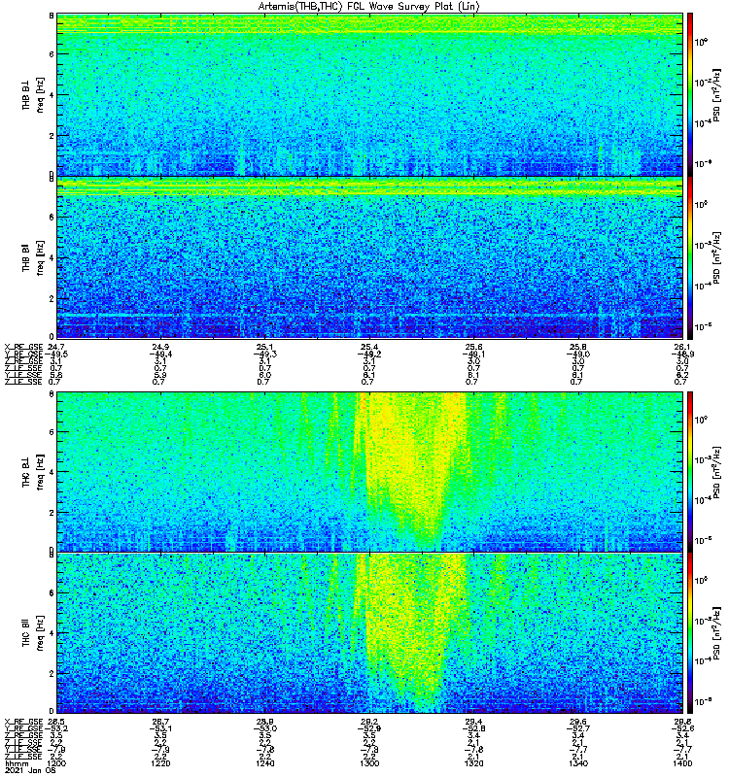Click the THB B∥ spectrogram panel
Viewport: 729px width, 777px height.
tap(370, 257)
